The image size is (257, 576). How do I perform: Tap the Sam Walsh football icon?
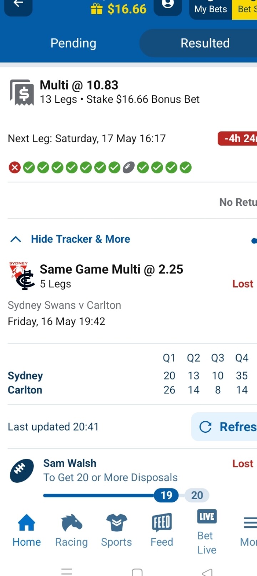[22, 470]
